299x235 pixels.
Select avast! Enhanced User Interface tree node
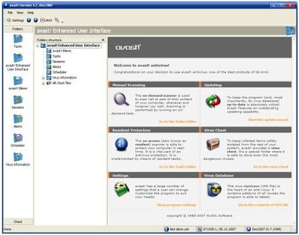(x=73, y=45)
